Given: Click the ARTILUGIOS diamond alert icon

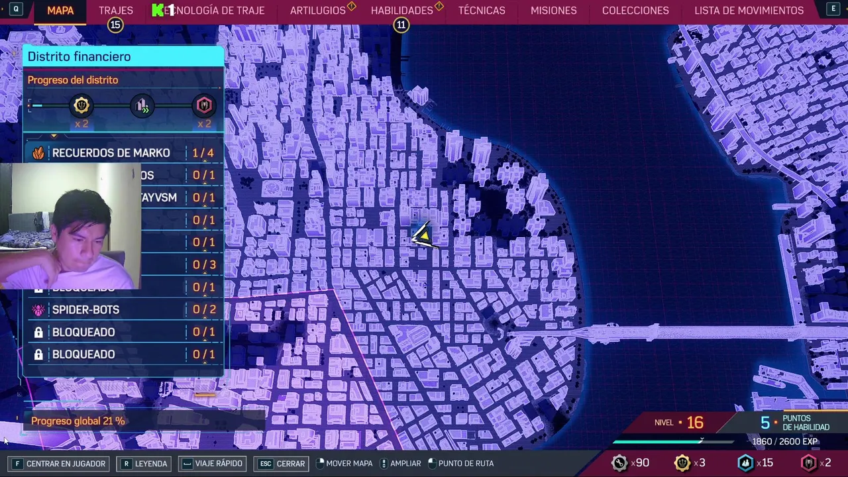Looking at the screenshot, I should coord(351,7).
